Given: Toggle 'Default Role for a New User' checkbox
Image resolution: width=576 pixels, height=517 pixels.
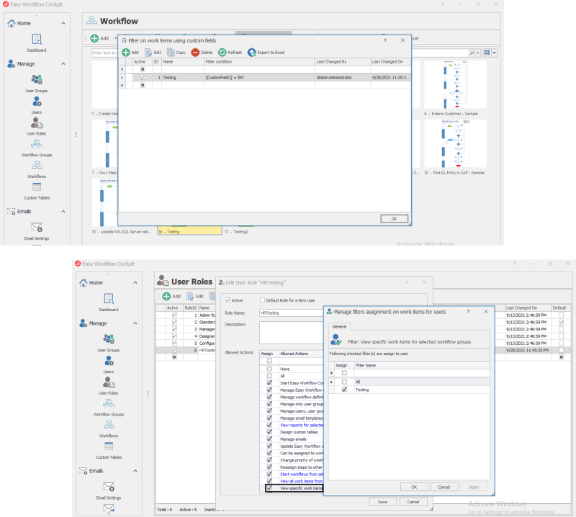Looking at the screenshot, I should pyautogui.click(x=263, y=300).
